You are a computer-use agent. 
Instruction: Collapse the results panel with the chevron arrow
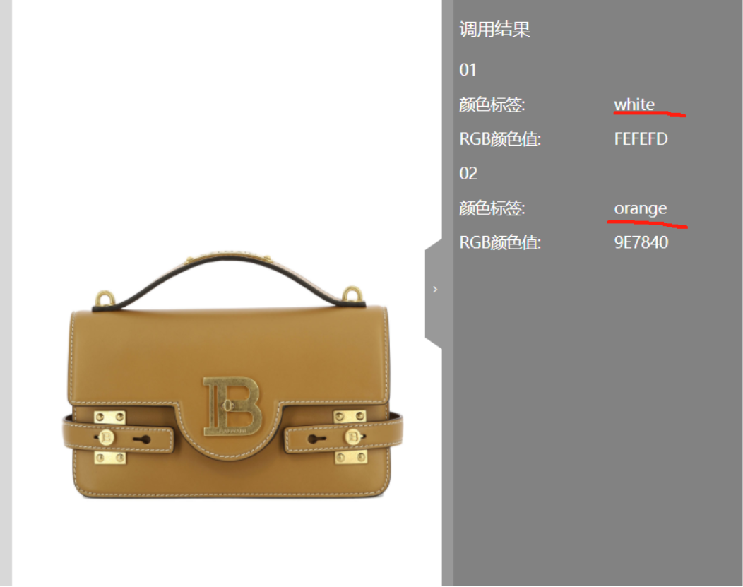coord(434,289)
